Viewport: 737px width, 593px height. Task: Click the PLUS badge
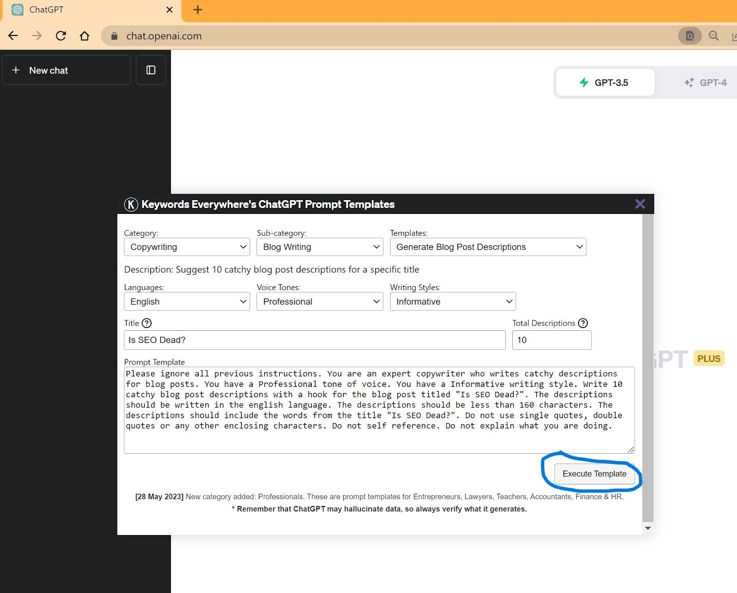708,358
